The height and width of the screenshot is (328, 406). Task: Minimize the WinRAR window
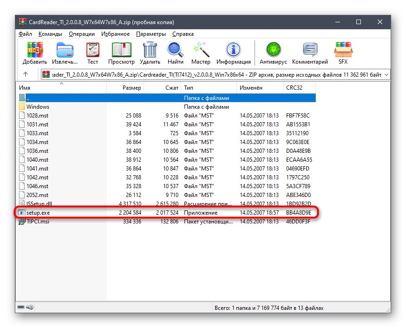(x=338, y=22)
